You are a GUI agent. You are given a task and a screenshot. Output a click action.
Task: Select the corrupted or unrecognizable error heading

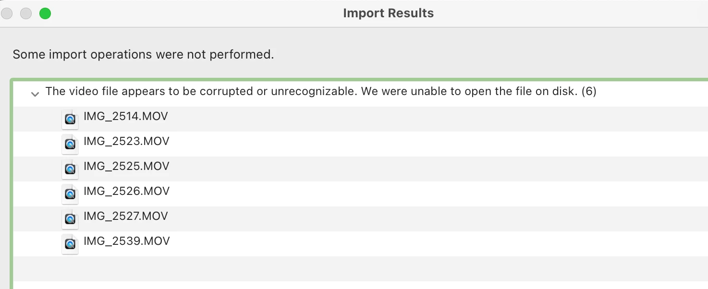click(320, 91)
